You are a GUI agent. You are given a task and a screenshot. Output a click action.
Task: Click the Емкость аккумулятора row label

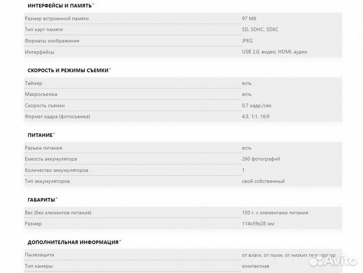click(50, 159)
